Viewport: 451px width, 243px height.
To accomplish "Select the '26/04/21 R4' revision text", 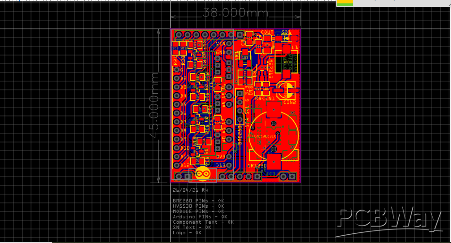I will click(x=190, y=190).
